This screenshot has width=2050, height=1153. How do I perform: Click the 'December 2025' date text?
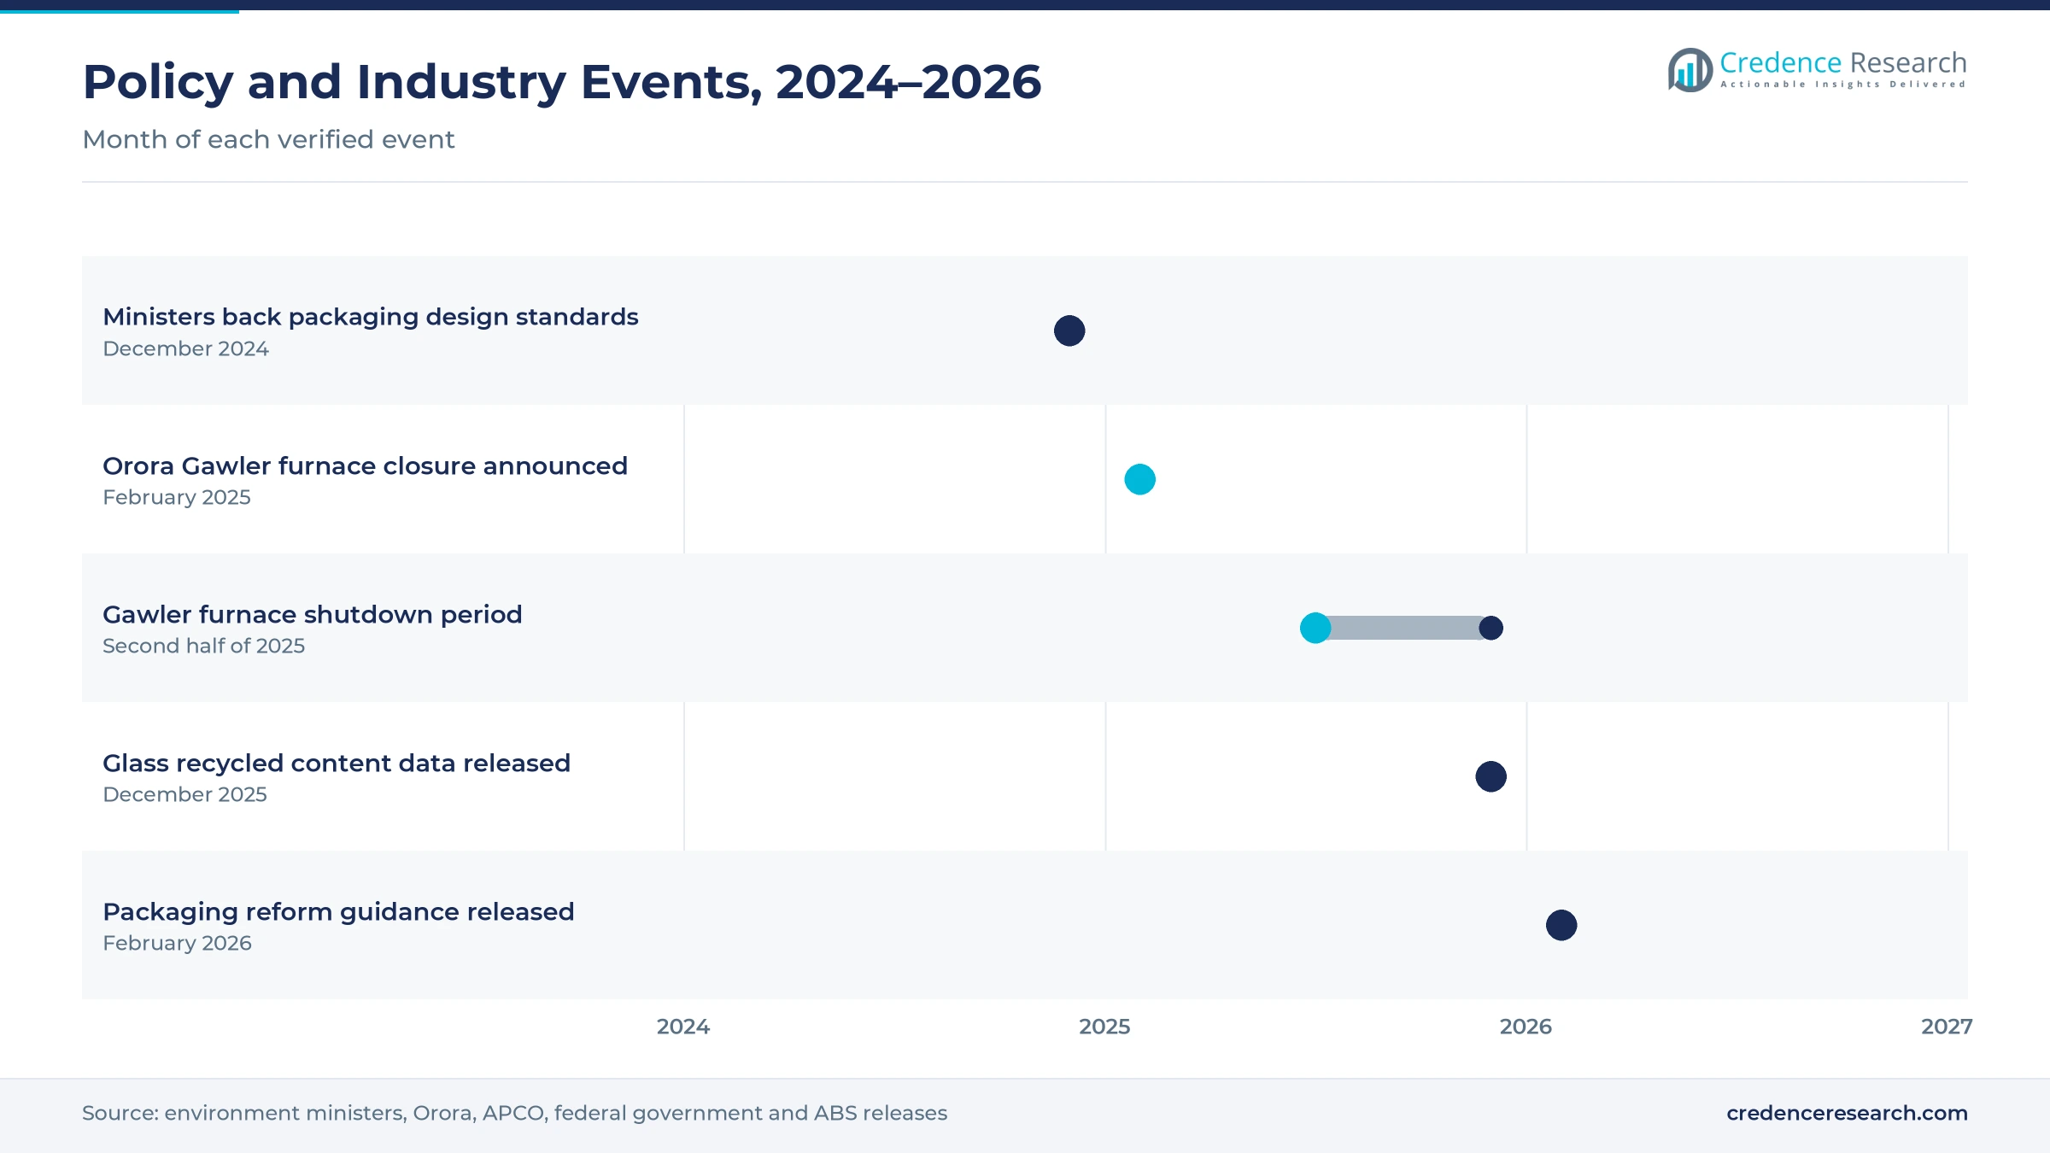click(184, 794)
